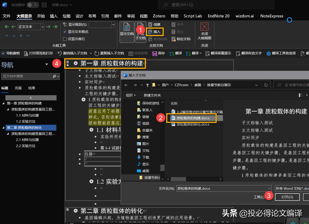Enable Show First Line Only (仅显示首行)
The height and width of the screenshot is (224, 309).
point(65,39)
